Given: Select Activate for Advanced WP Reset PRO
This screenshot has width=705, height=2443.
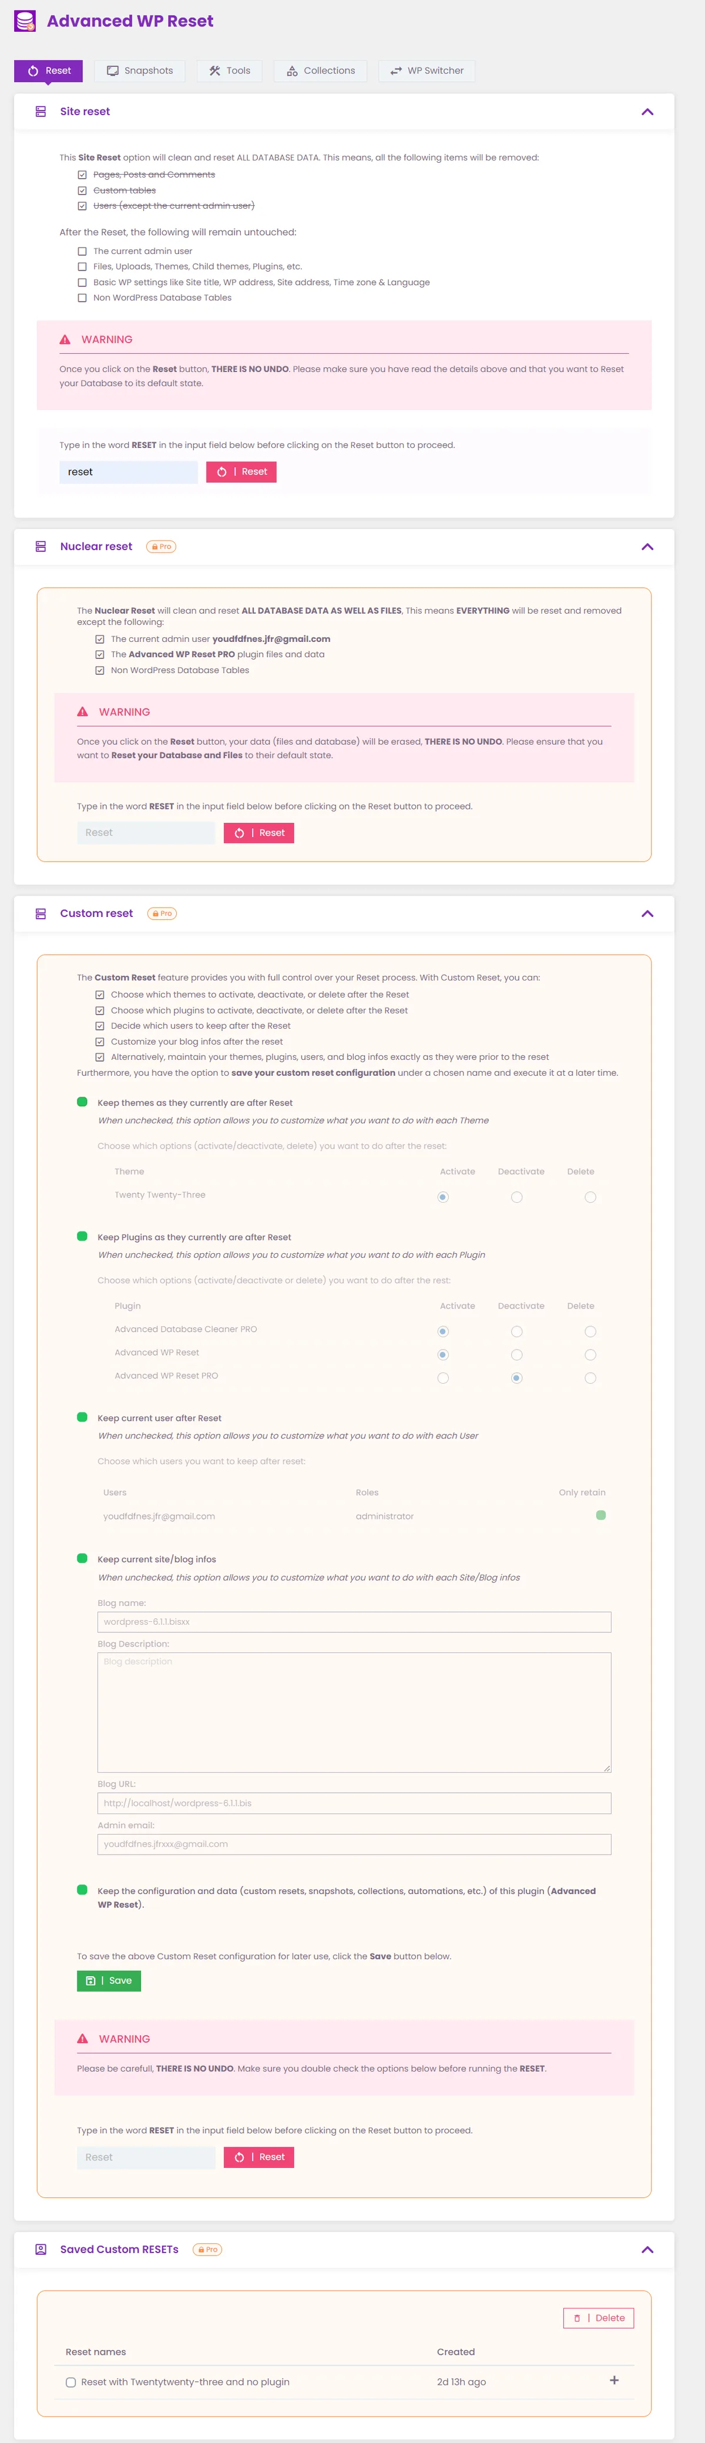Looking at the screenshot, I should pyautogui.click(x=442, y=1378).
